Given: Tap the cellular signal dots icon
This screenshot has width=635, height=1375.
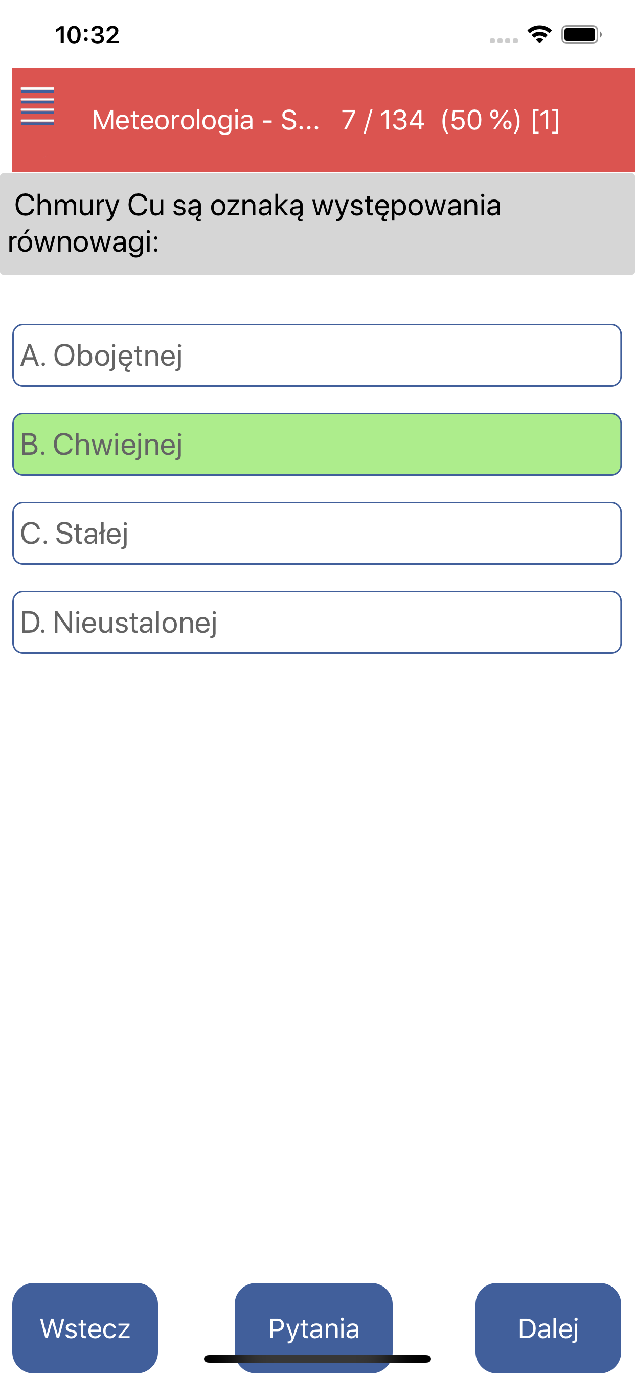Looking at the screenshot, I should [504, 40].
